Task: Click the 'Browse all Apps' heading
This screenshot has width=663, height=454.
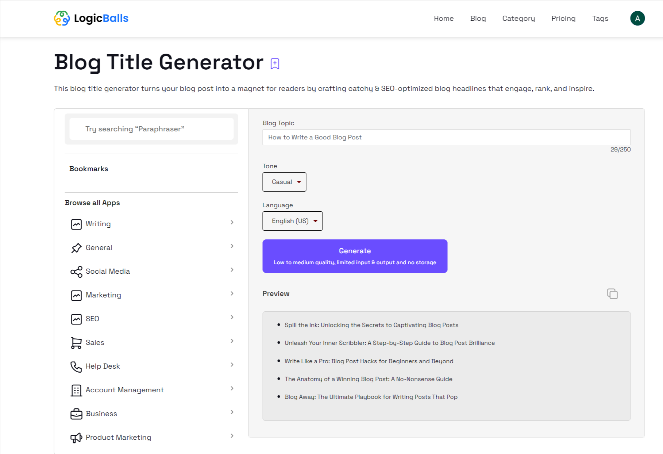Action: tap(92, 203)
